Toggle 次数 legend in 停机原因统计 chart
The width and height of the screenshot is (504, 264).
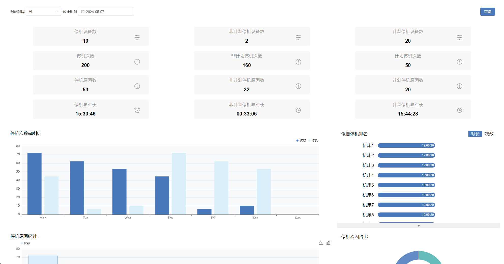tap(25, 243)
